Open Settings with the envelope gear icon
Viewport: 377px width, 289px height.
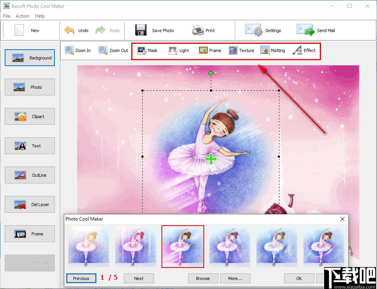pos(254,30)
